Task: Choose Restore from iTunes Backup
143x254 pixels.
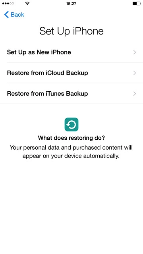Action: click(x=71, y=94)
